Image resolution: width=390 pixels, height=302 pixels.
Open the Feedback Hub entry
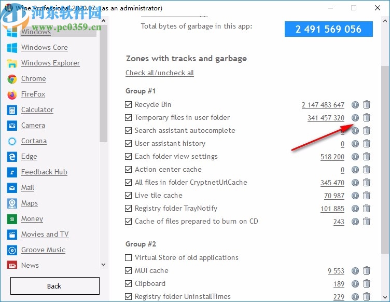(44, 172)
